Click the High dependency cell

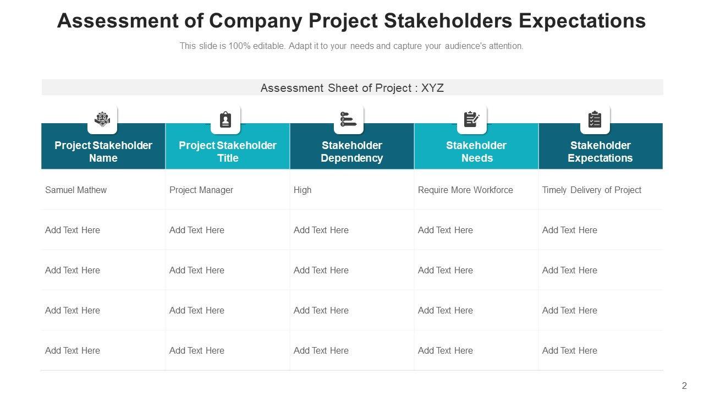[x=302, y=190]
